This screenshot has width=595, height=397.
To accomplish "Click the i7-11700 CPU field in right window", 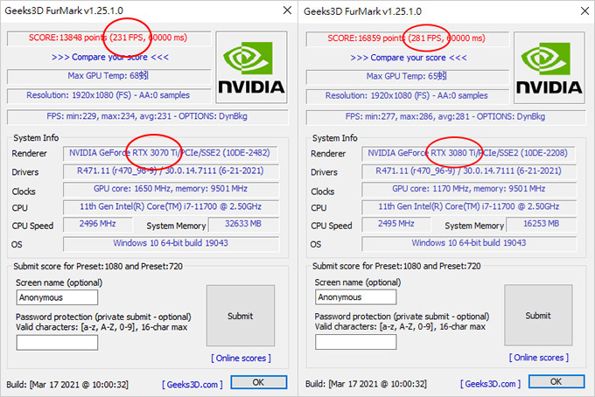I will [x=469, y=207].
